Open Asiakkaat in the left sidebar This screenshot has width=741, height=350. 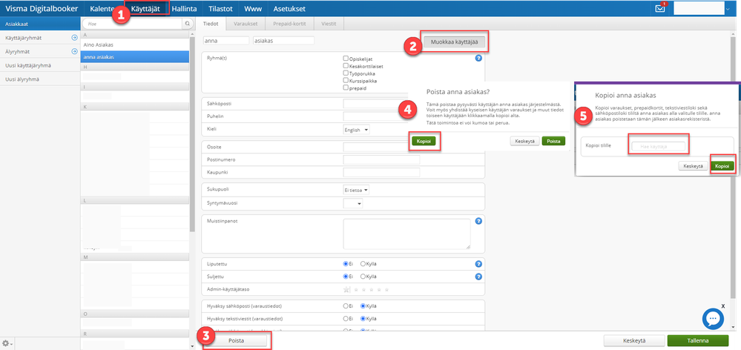point(40,23)
